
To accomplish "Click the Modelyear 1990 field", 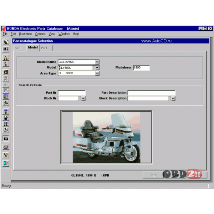I will [x=142, y=67].
